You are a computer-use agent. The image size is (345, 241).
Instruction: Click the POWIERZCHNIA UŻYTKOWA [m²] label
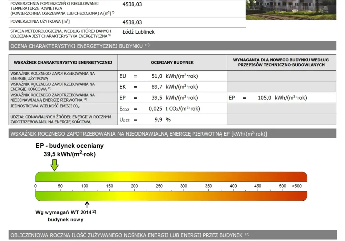40,21
